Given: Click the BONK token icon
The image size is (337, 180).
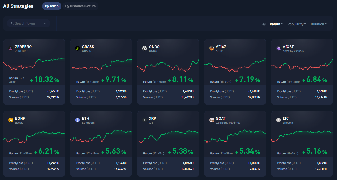Looking at the screenshot, I should point(11,120).
